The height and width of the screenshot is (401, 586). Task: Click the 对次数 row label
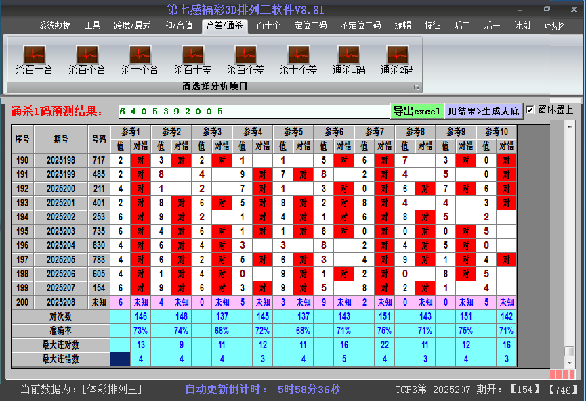[x=60, y=316]
